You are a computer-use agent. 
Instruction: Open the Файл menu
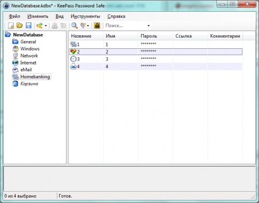(x=14, y=16)
